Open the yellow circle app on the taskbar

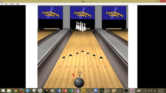pos(84,91)
